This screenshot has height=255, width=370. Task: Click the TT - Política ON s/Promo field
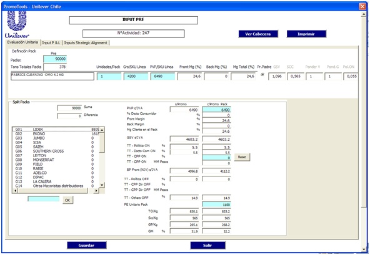point(184,147)
